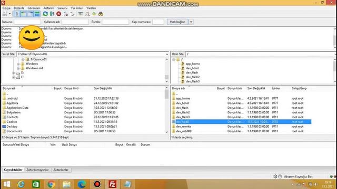
Task: Toggle message log display
Action: [x=17, y=14]
